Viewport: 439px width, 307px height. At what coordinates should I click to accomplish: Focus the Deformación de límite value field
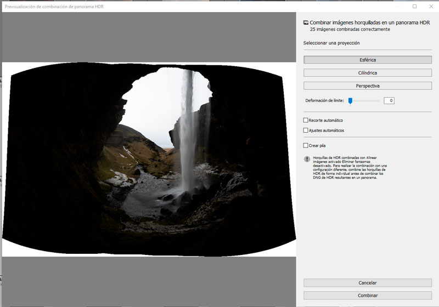pyautogui.click(x=389, y=101)
